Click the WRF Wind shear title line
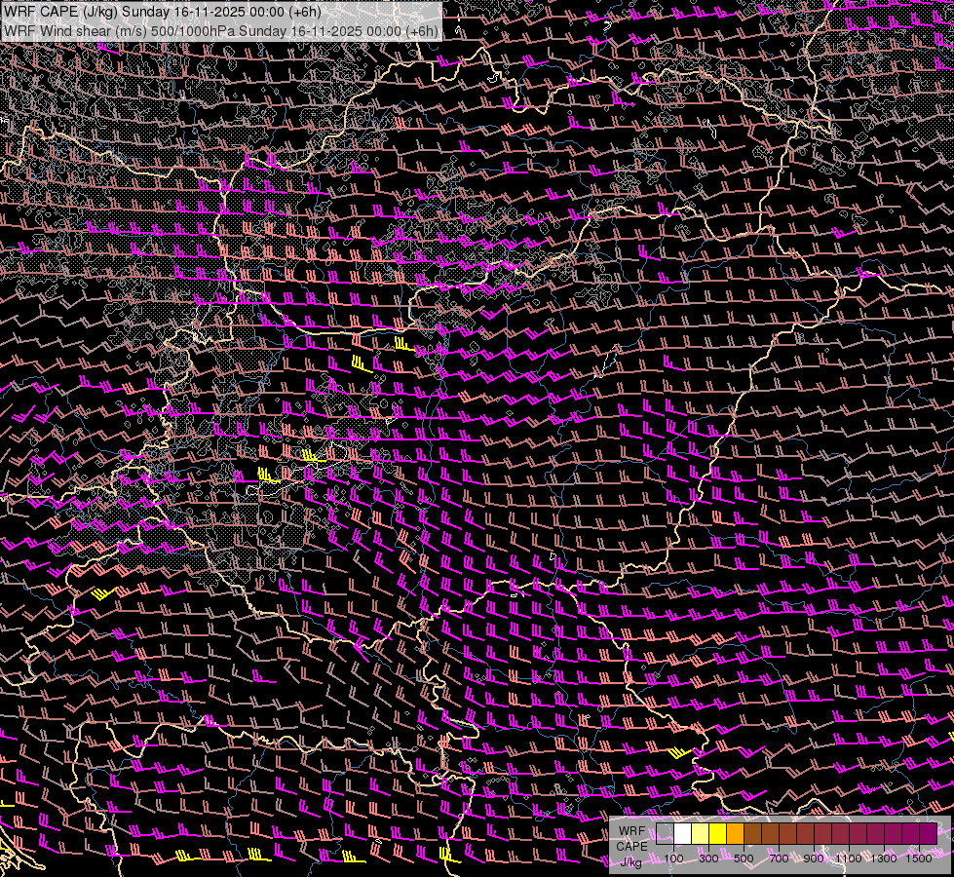Image resolution: width=954 pixels, height=877 pixels. [221, 30]
